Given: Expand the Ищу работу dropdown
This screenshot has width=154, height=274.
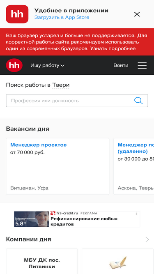Looking at the screenshot, I should point(47,66).
